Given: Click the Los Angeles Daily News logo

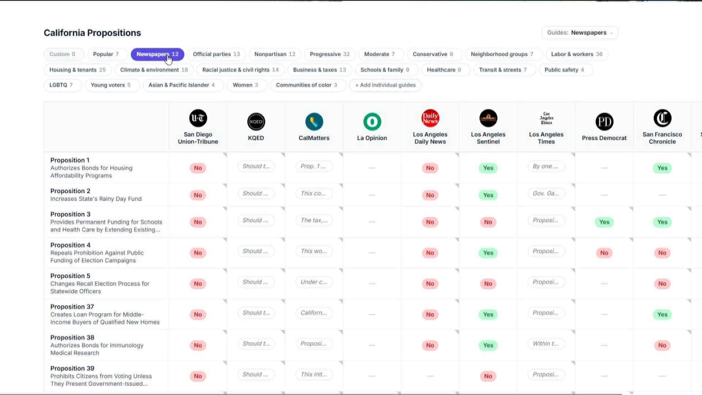Looking at the screenshot, I should point(430,118).
